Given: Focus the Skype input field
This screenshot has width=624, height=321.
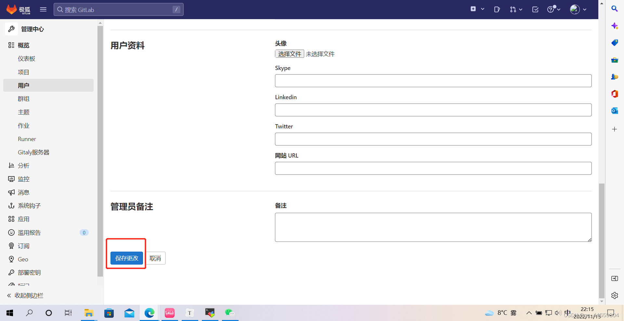Looking at the screenshot, I should 433,81.
